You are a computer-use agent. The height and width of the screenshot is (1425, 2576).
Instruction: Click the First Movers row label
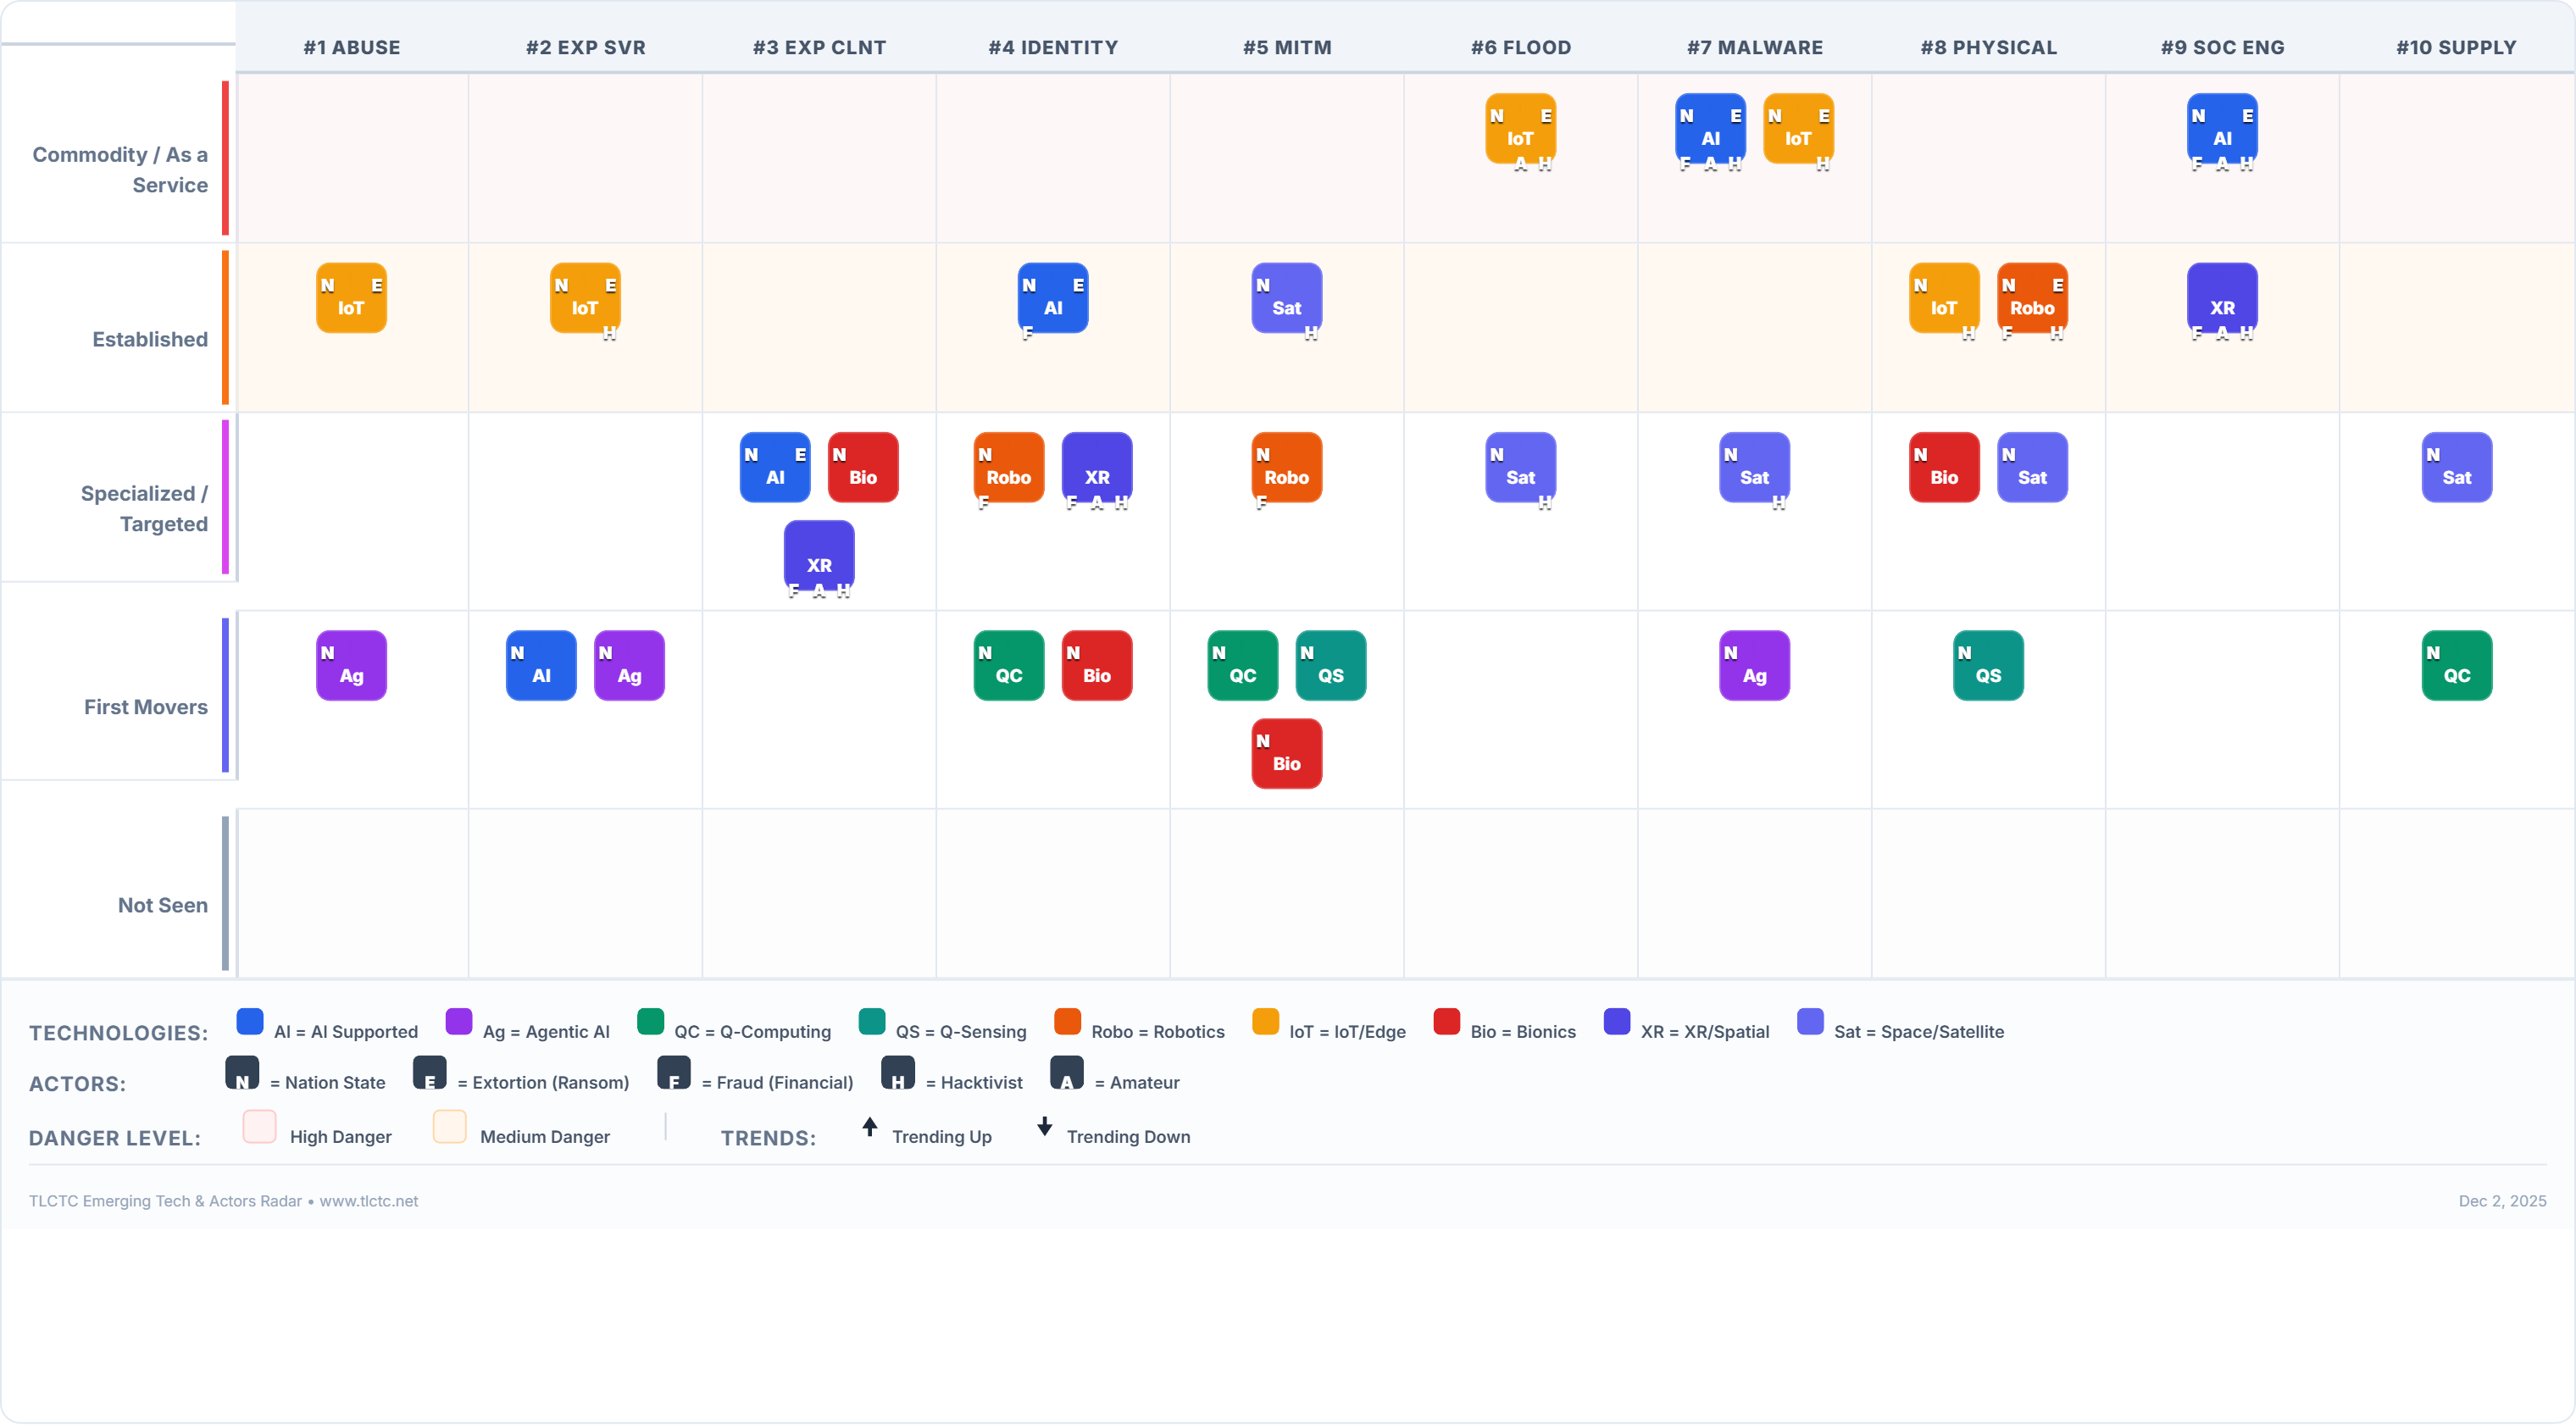[146, 707]
